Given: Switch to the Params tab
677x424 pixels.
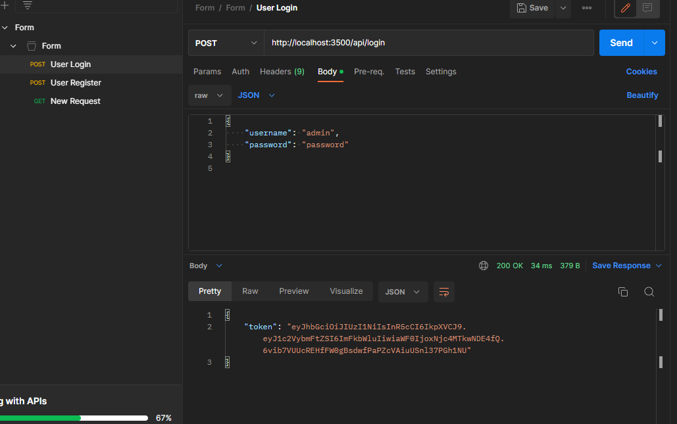Looking at the screenshot, I should coord(207,72).
